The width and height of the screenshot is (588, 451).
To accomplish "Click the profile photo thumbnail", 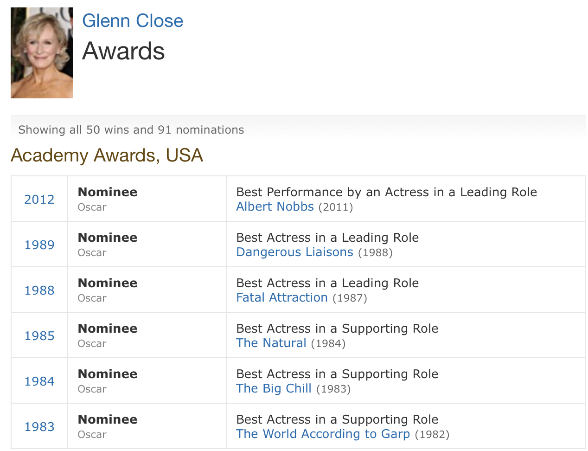I will (x=42, y=53).
